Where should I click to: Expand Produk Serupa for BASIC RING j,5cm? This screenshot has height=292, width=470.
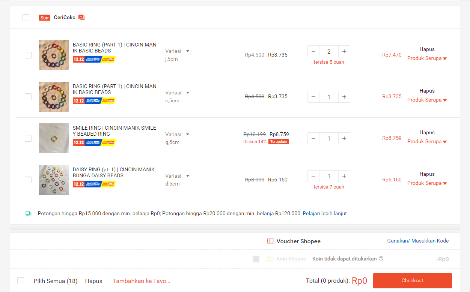point(427,58)
